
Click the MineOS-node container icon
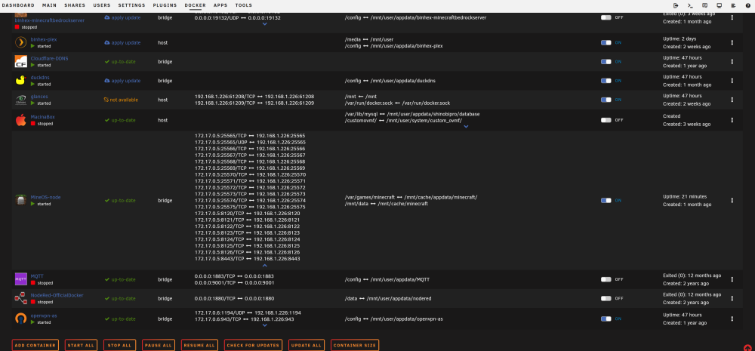(x=20, y=200)
